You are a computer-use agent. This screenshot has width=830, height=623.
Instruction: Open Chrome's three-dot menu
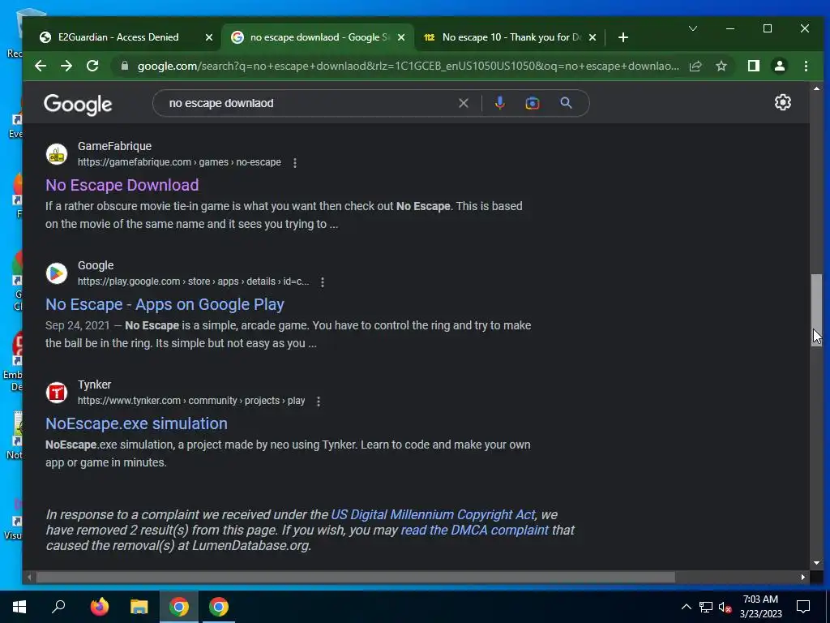(806, 66)
